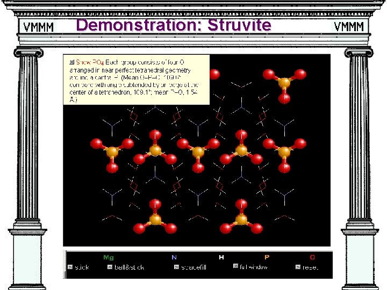This screenshot has width=387, height=290.
Task: Toggle the full window checkbox
Action: tap(235, 266)
